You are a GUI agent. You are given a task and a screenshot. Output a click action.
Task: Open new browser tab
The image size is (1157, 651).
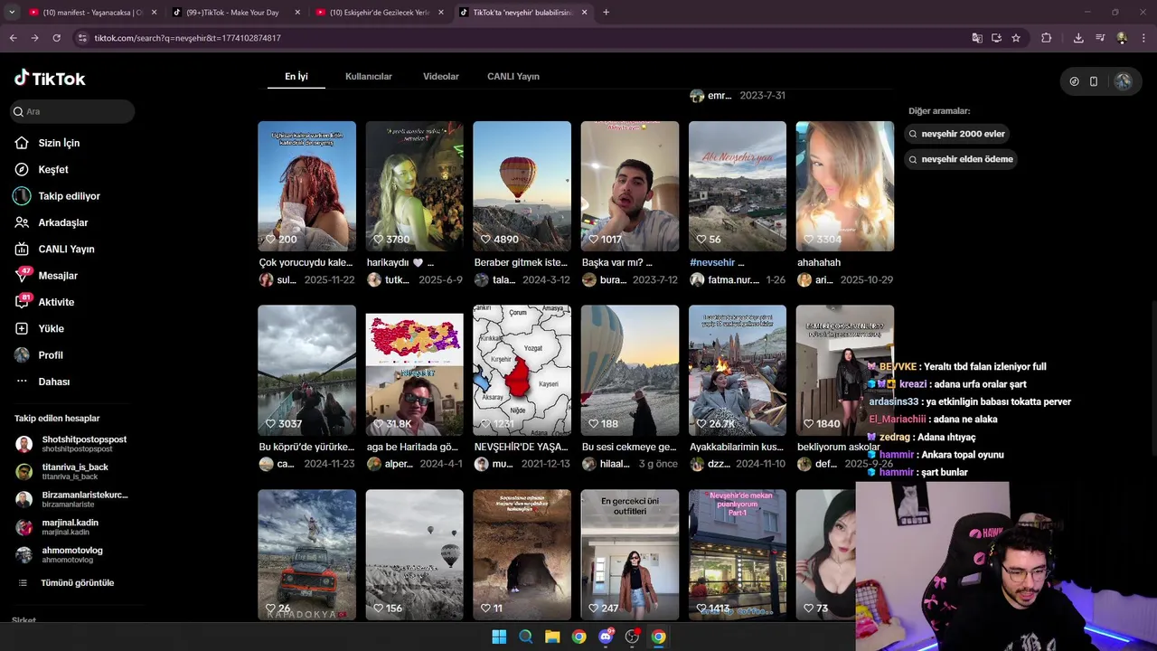coord(606,13)
